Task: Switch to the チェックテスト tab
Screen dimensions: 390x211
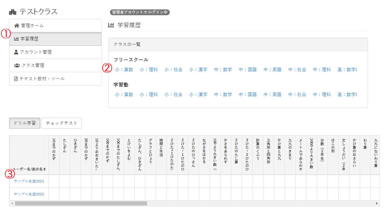Action: (61, 123)
